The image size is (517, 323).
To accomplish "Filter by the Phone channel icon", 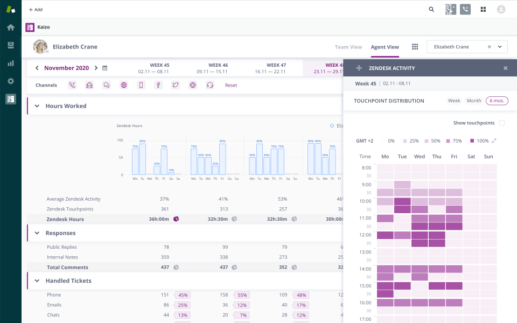I will click(x=72, y=85).
